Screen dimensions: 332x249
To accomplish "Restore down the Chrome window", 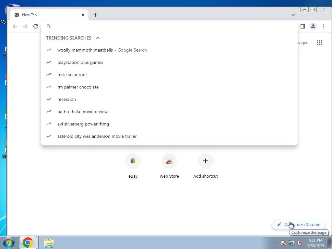I will tap(313, 9).
